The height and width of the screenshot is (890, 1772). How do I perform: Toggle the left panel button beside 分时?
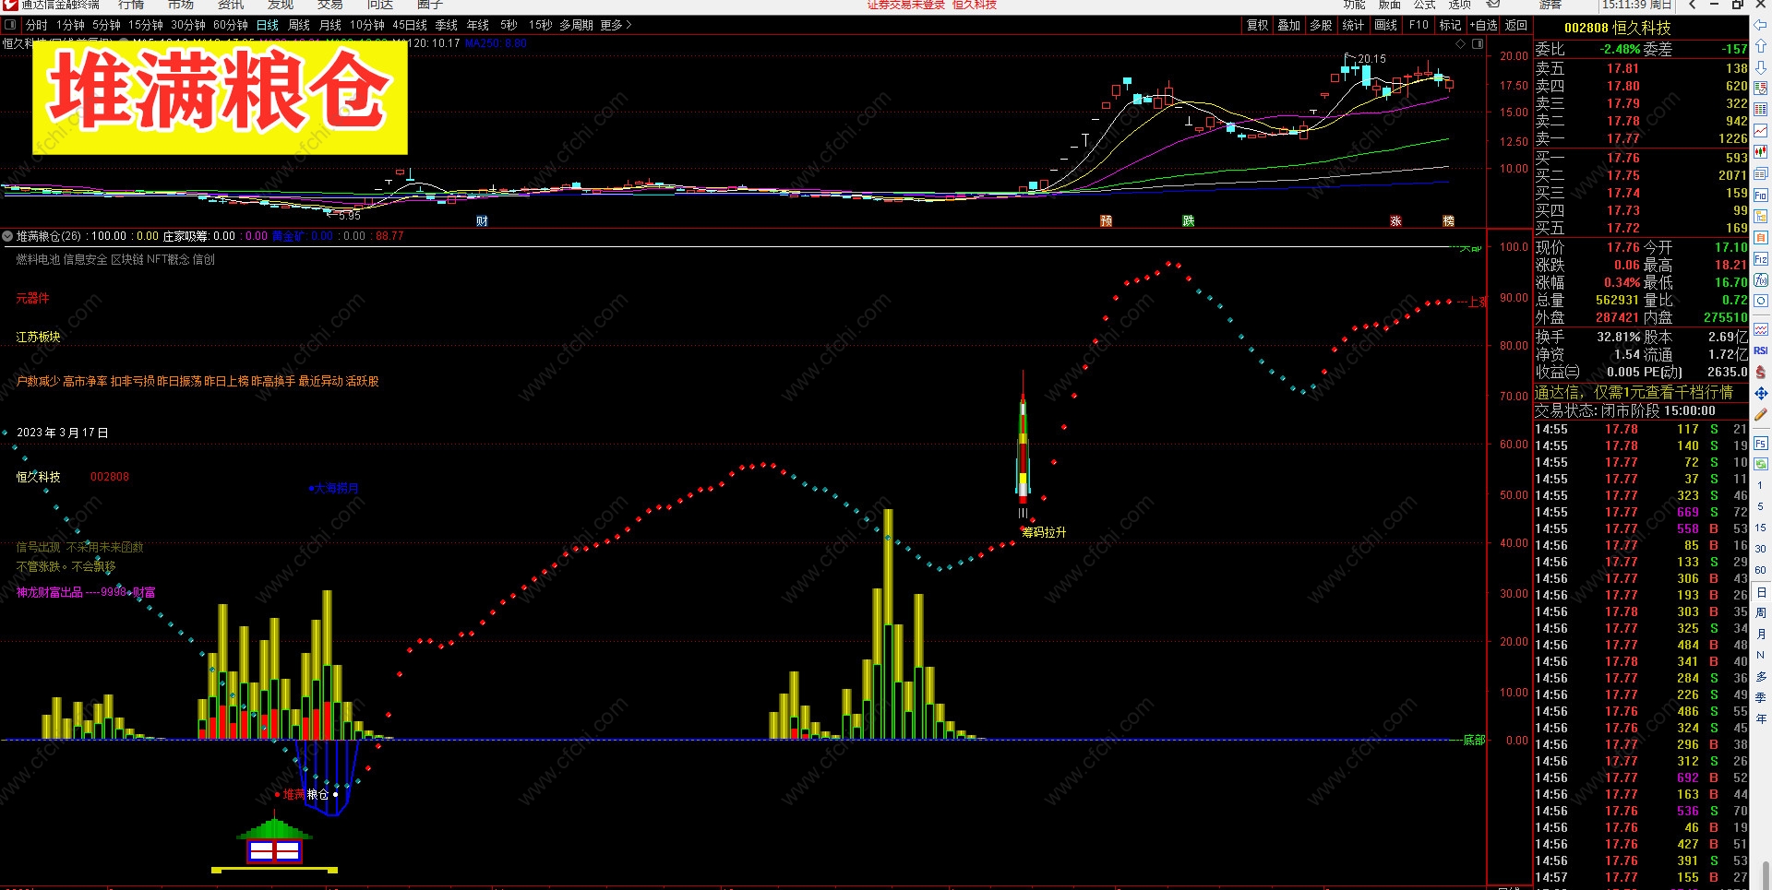click(x=10, y=25)
